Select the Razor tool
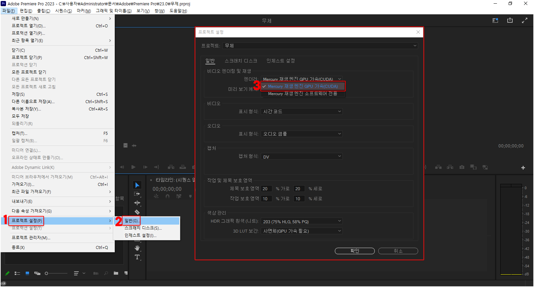Image resolution: width=534 pixels, height=287 pixels. coord(137,212)
